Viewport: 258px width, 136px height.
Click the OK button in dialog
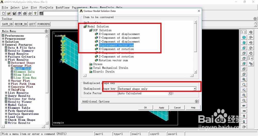tap(146, 108)
